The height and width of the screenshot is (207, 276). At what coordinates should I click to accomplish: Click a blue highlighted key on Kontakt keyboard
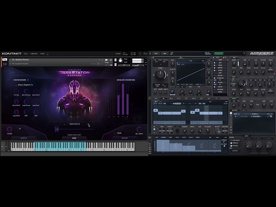60,147
